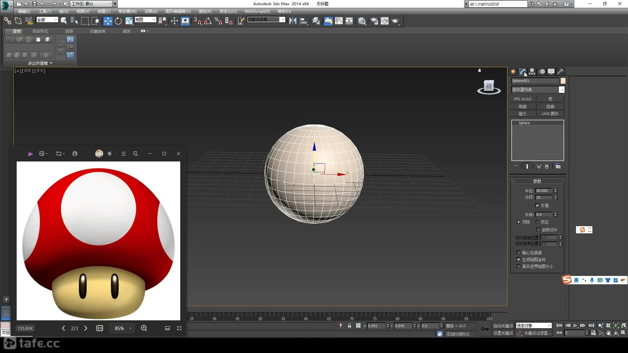The image size is (628, 353).
Task: Open the Motion command panel tab
Action: pos(542,72)
